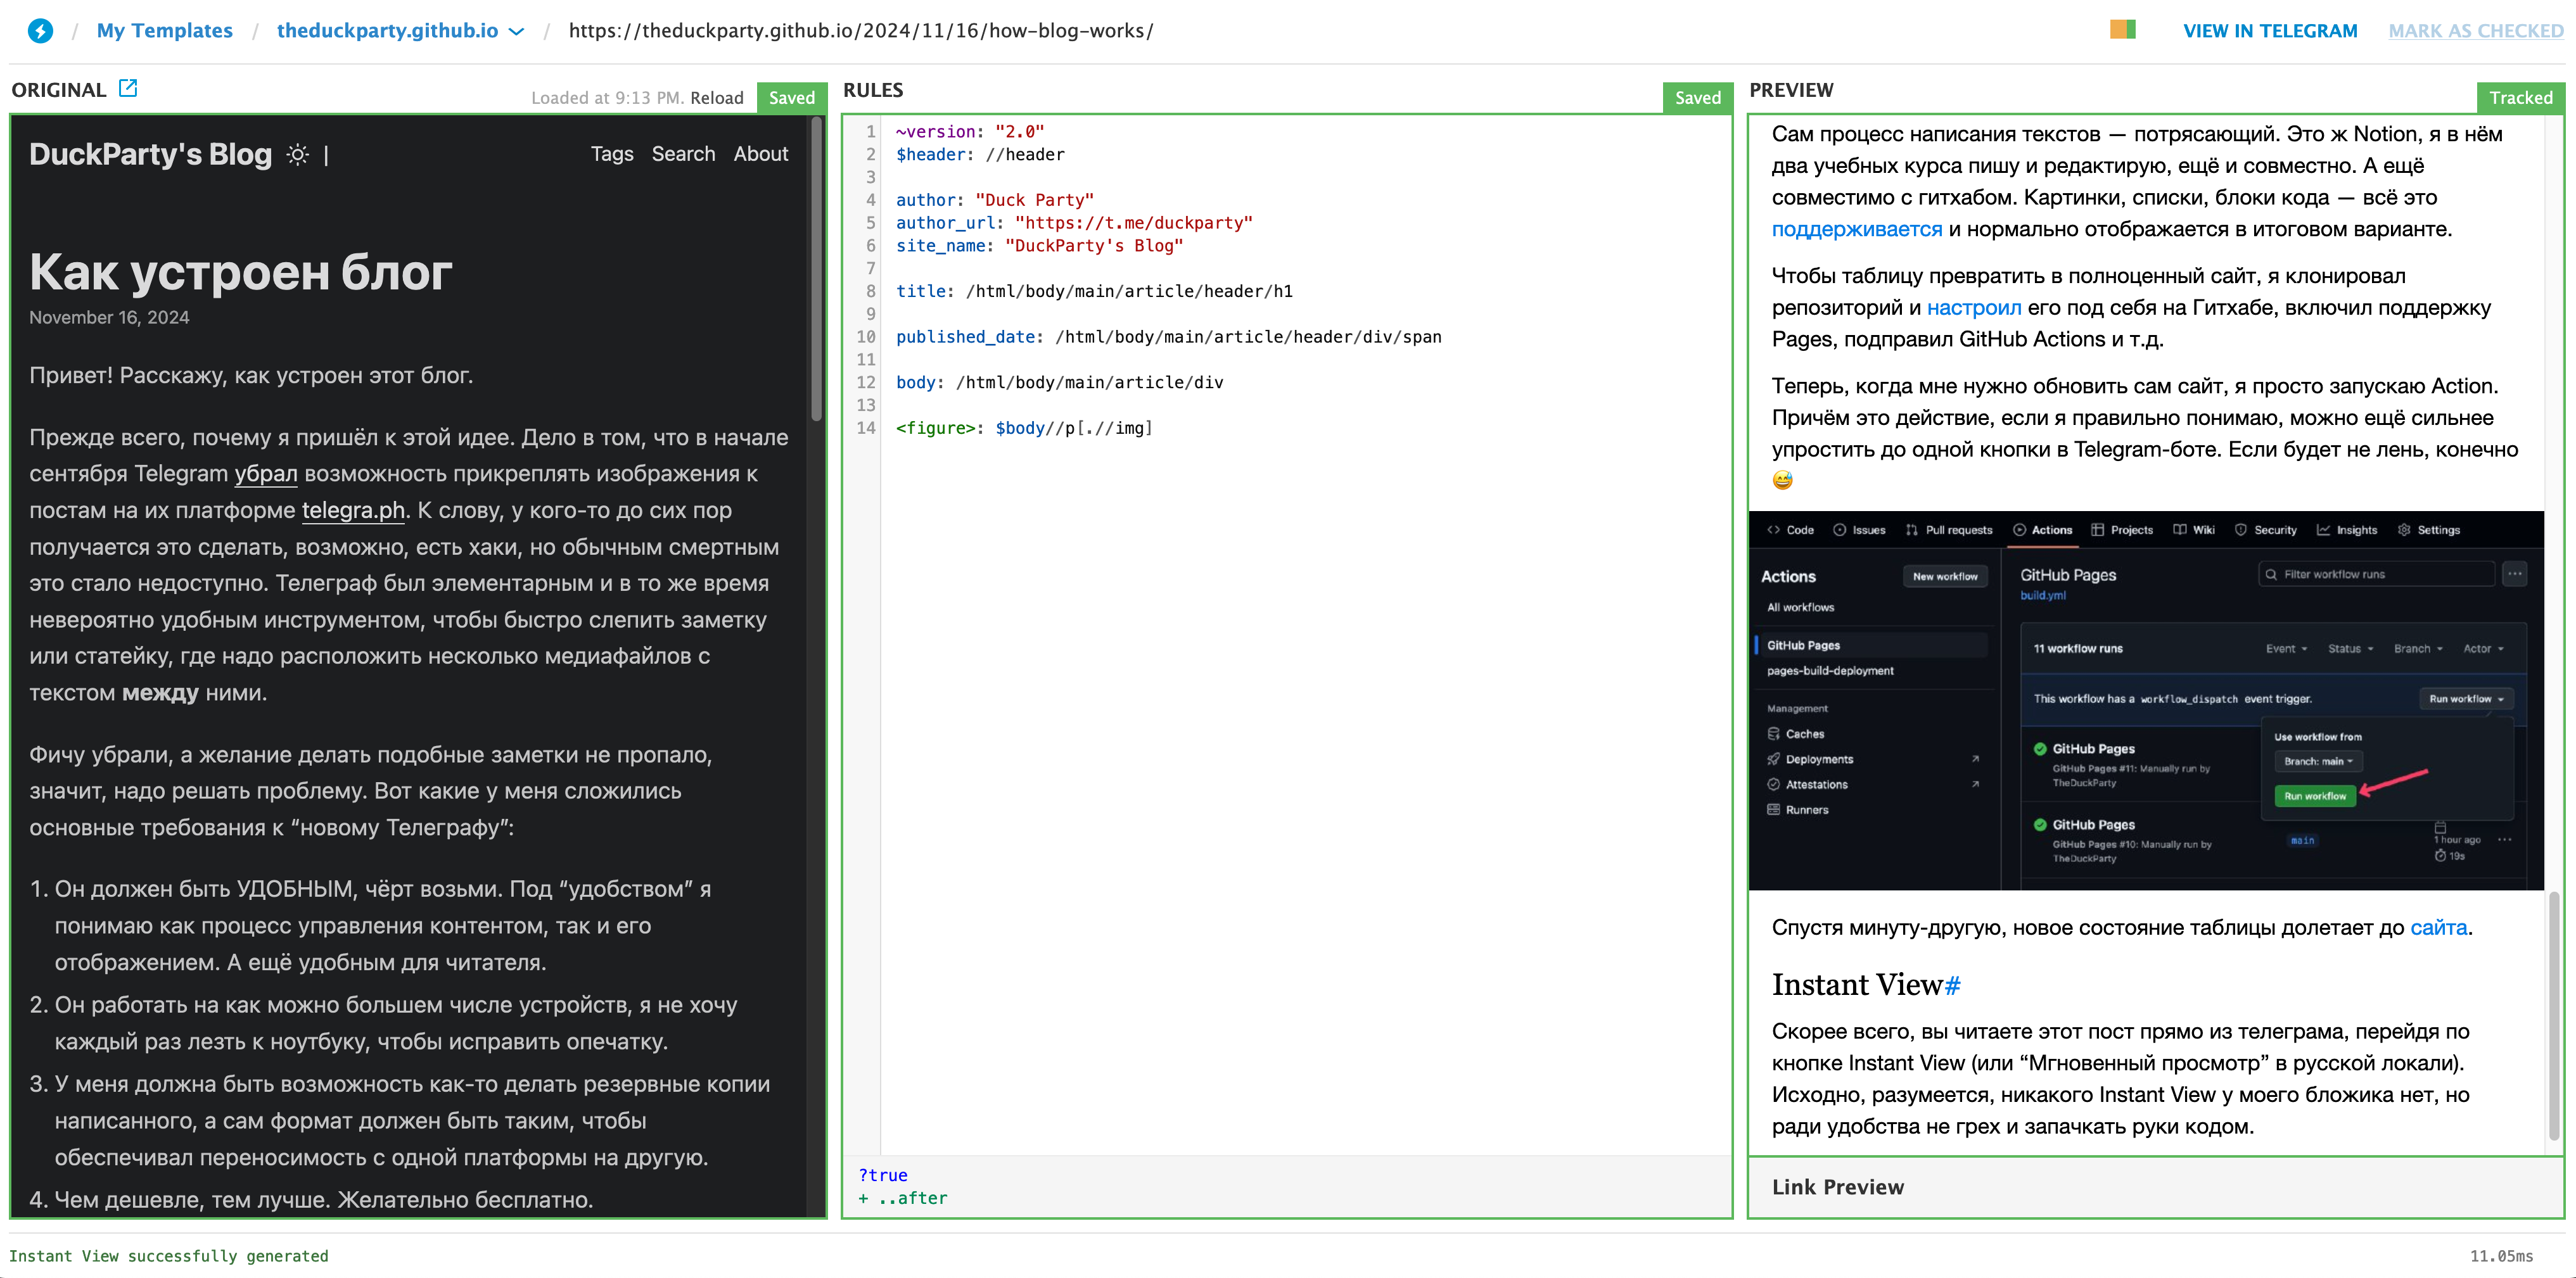Click VIEW IN TELEGRAM
The height and width of the screenshot is (1278, 2576).
2269,31
